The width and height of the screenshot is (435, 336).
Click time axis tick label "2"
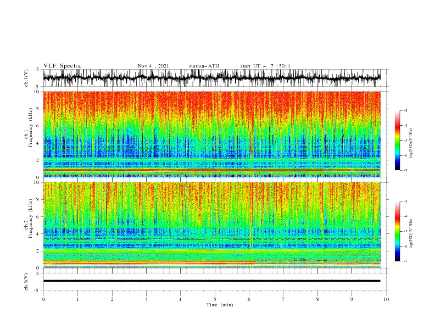pos(112,299)
